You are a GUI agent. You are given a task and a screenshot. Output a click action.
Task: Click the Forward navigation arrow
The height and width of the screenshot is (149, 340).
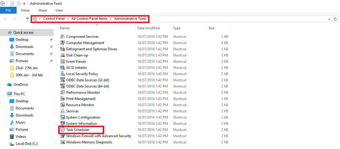(x=14, y=19)
